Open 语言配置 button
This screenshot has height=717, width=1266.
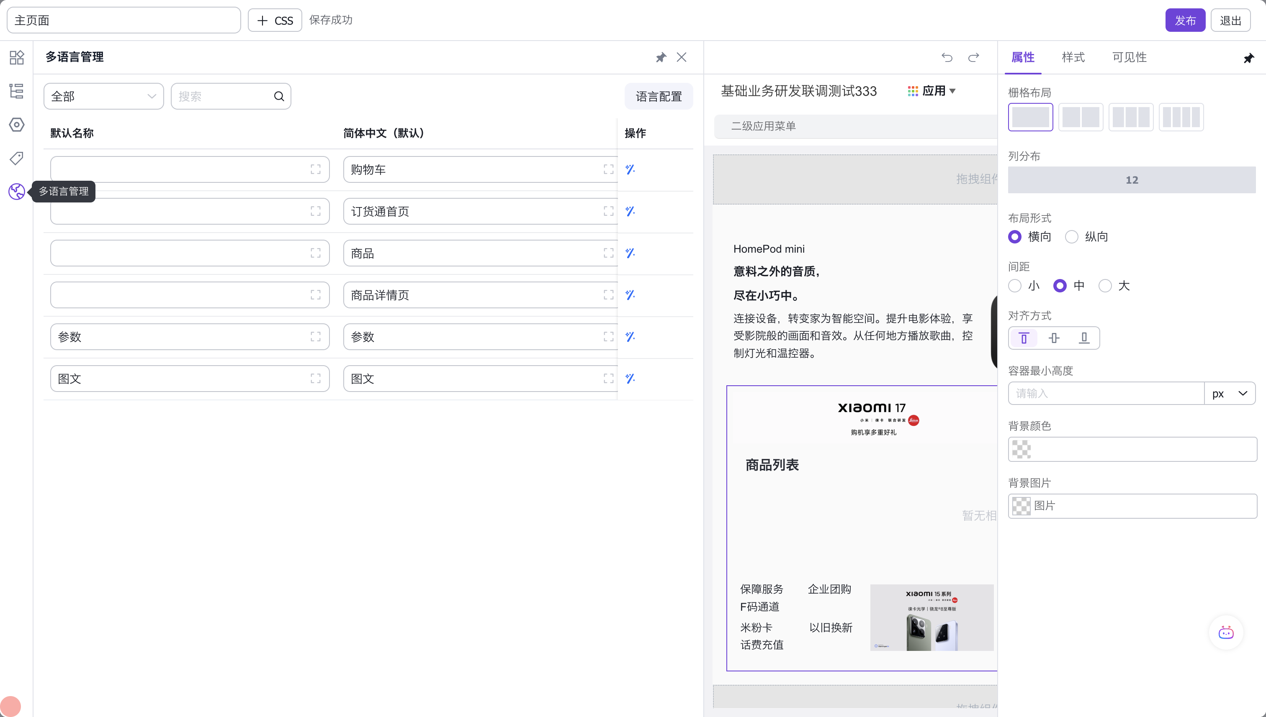click(x=659, y=97)
